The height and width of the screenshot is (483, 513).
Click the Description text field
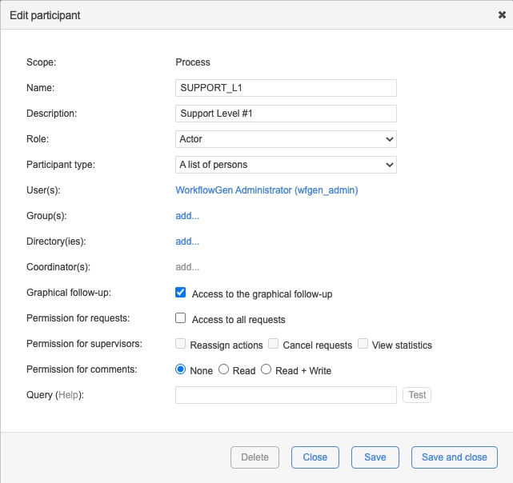(286, 114)
